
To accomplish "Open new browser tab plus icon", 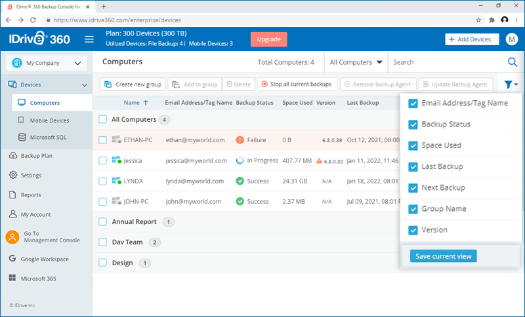I will [x=104, y=7].
